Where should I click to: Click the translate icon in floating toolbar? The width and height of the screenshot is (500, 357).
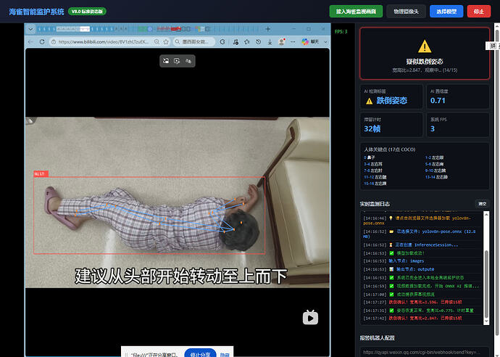point(188,61)
